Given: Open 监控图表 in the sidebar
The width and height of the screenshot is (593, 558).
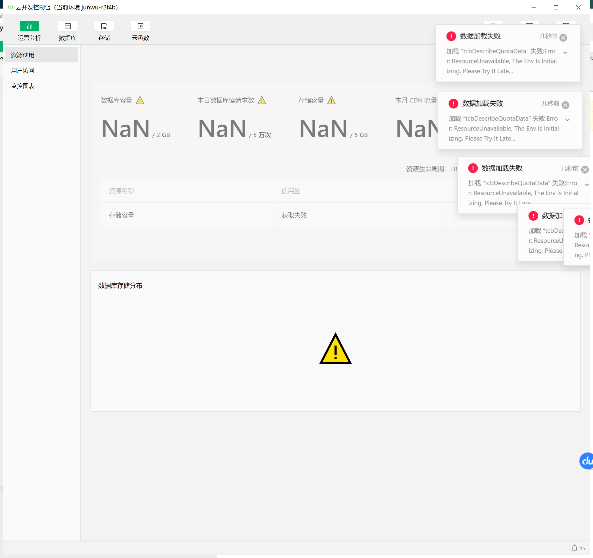Looking at the screenshot, I should pos(23,86).
